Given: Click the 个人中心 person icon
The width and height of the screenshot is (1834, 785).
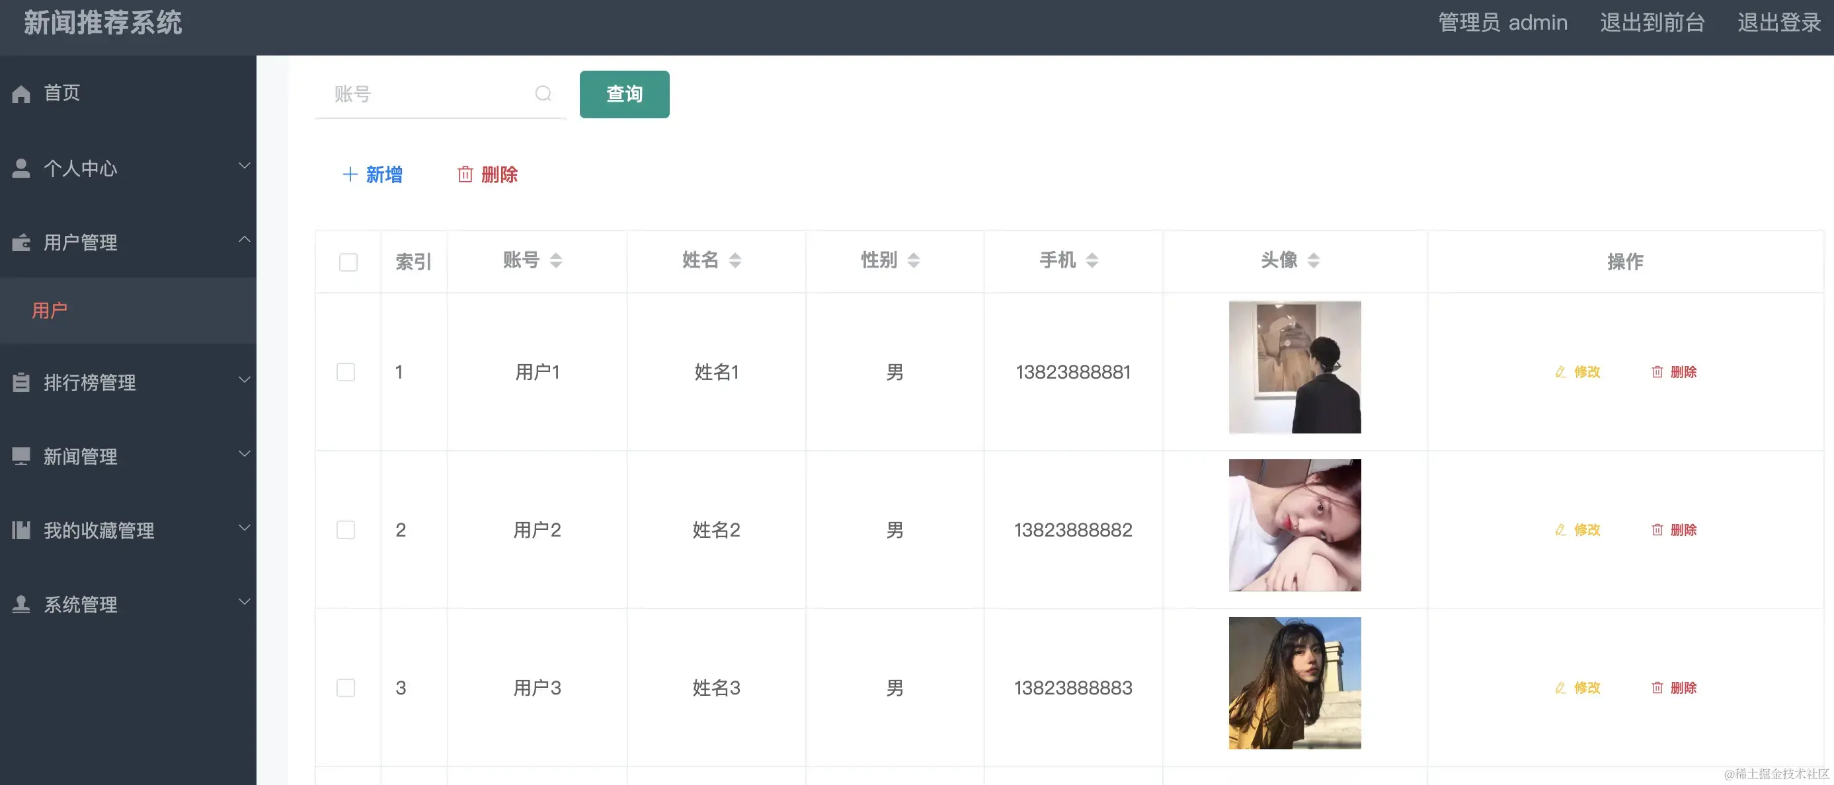Looking at the screenshot, I should point(20,167).
